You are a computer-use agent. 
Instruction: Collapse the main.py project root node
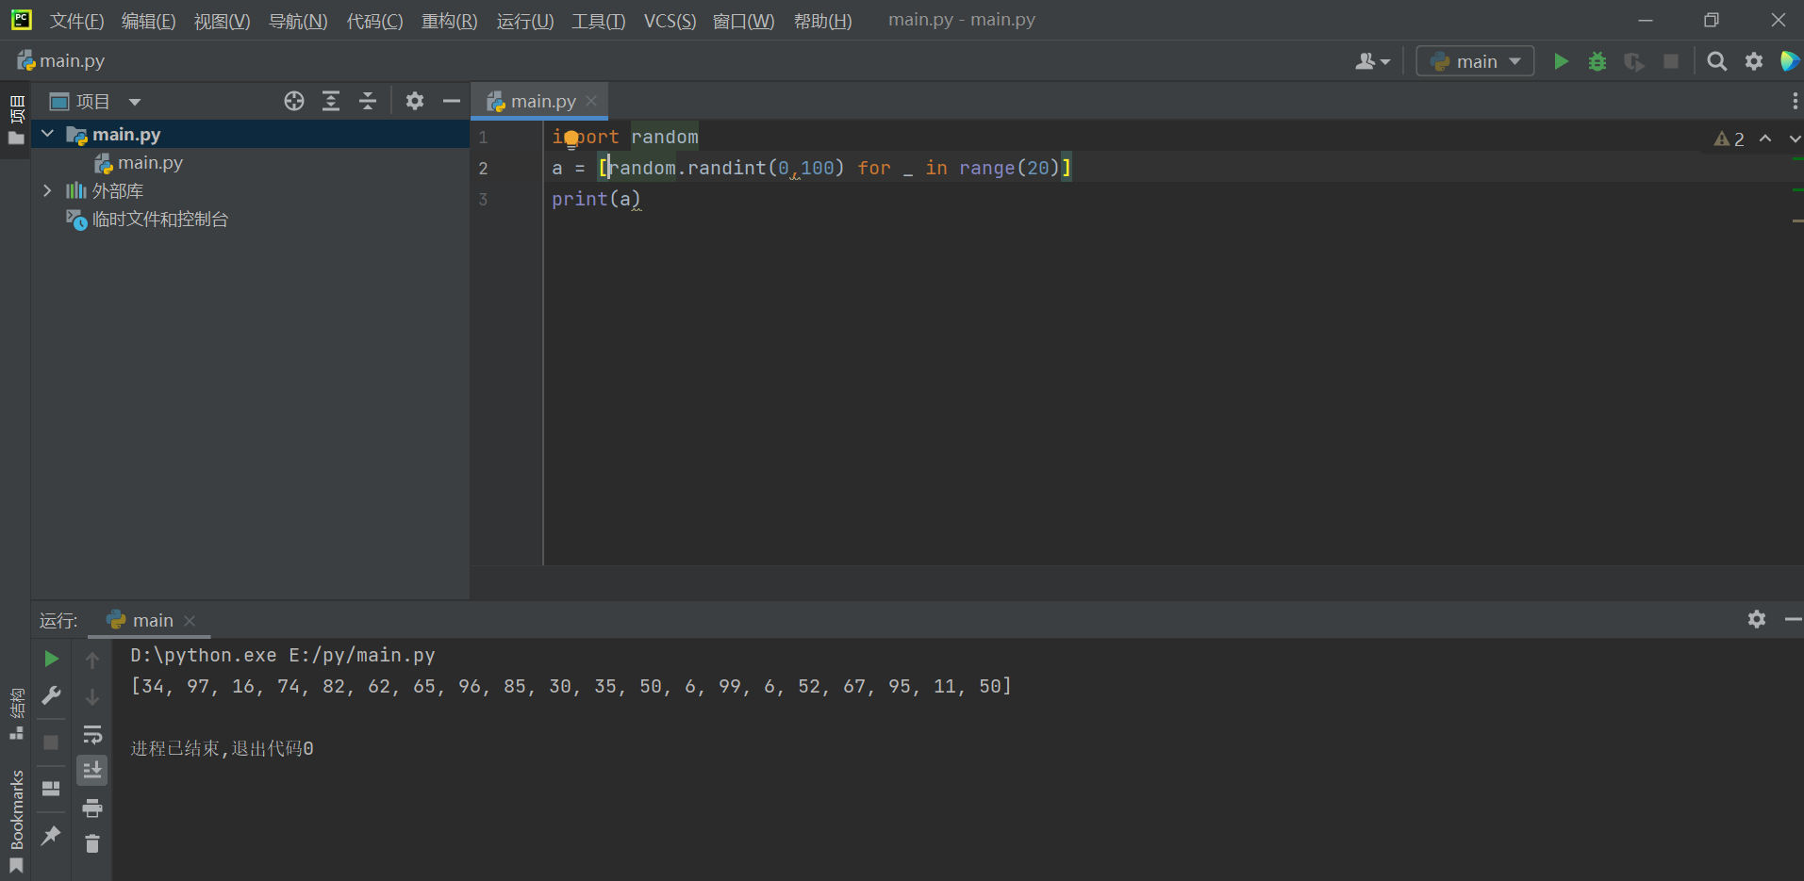click(47, 134)
